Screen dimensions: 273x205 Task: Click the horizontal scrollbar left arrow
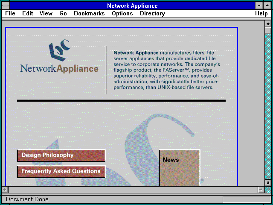[x=5, y=190]
